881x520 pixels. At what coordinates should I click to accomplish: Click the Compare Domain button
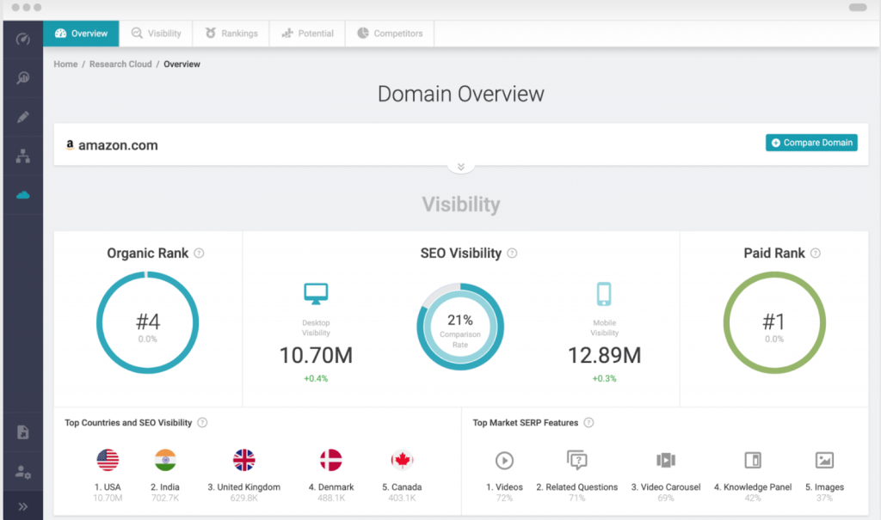[x=811, y=143]
